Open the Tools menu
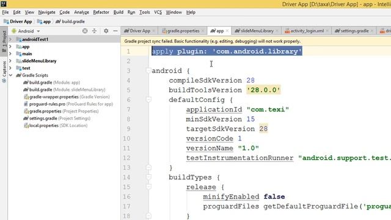 pos(144,12)
